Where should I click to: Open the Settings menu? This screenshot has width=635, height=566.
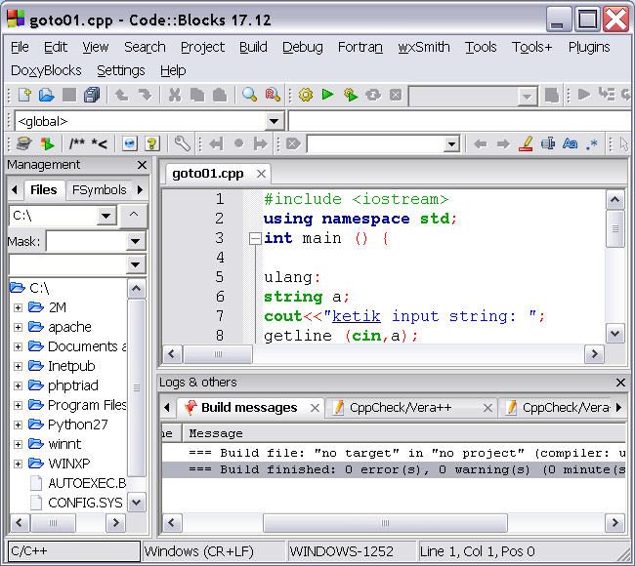point(121,71)
